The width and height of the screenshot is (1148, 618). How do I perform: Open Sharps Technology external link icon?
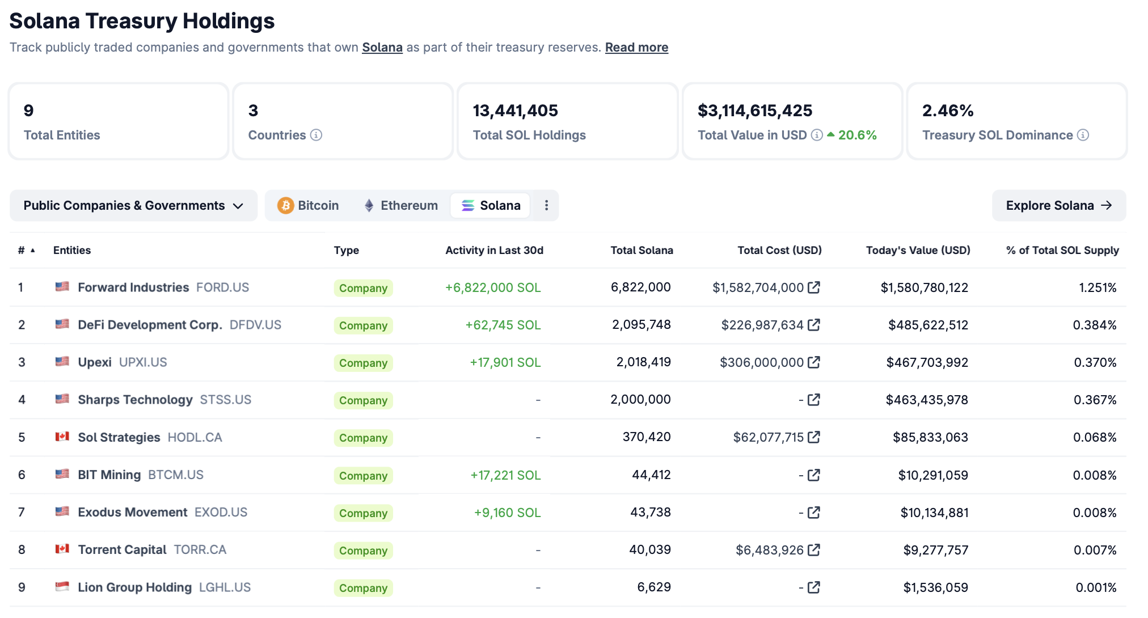pos(814,400)
